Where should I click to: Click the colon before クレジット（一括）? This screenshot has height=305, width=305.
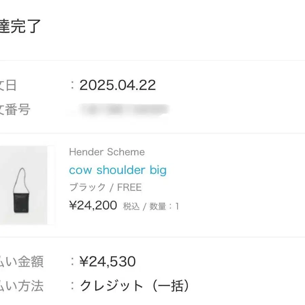(x=72, y=286)
